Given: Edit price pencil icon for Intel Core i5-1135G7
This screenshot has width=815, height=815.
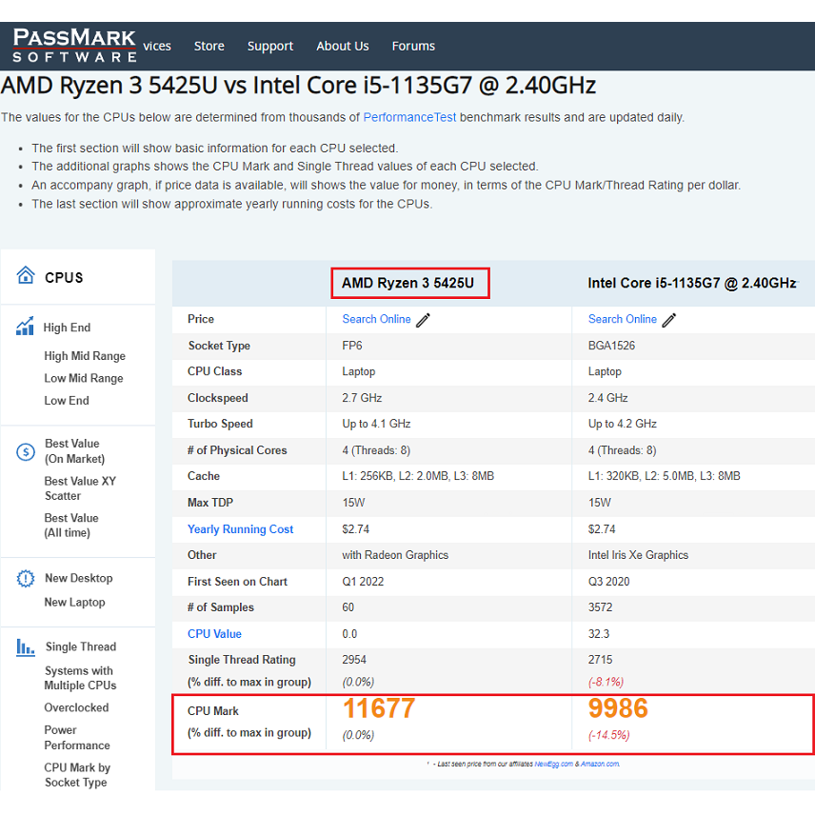Looking at the screenshot, I should coord(669,320).
